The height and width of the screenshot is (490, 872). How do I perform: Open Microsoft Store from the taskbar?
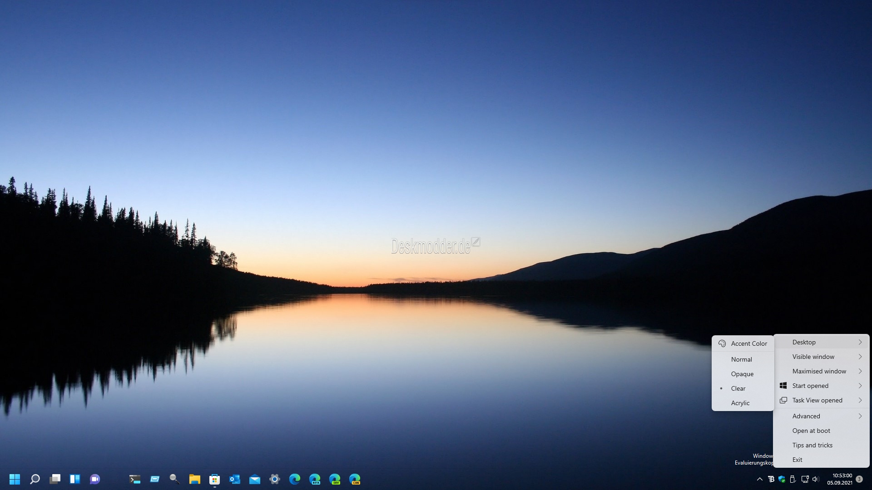tap(215, 479)
